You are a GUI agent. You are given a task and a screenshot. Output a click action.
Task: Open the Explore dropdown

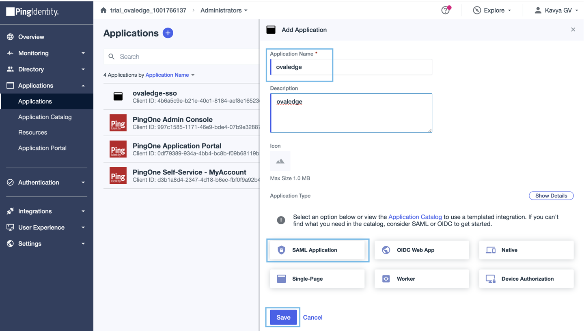[492, 10]
